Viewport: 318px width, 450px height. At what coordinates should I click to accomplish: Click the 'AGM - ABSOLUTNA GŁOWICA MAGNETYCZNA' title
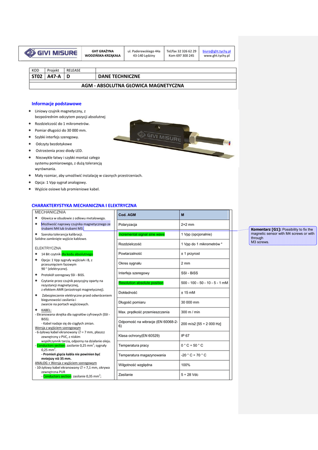click(132, 85)
